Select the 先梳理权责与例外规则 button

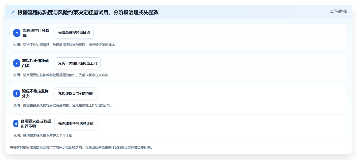coord(76,93)
